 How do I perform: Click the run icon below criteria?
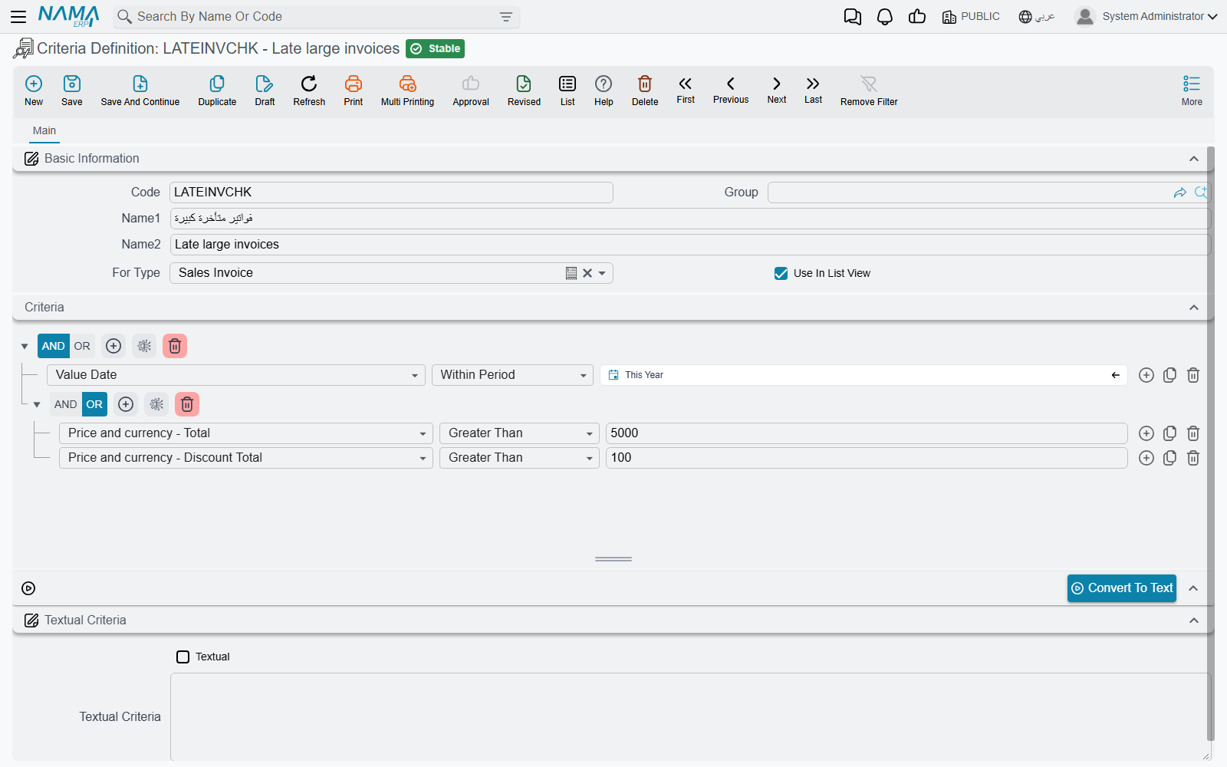click(28, 588)
